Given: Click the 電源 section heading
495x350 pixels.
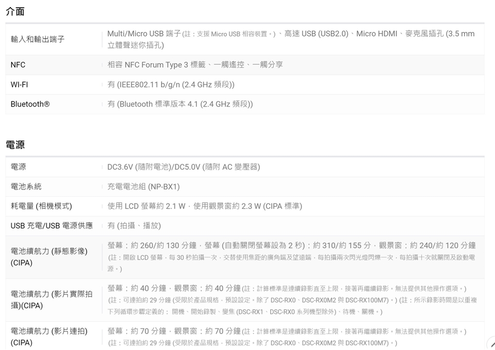Looking at the screenshot, I should point(15,145).
